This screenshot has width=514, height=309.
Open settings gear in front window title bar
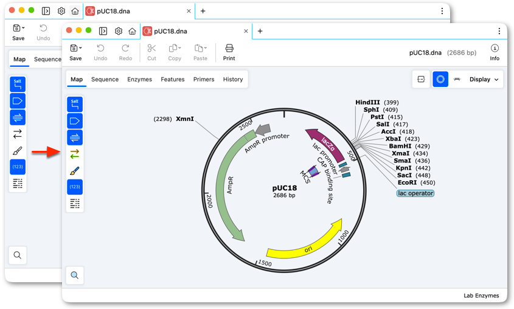coord(119,31)
